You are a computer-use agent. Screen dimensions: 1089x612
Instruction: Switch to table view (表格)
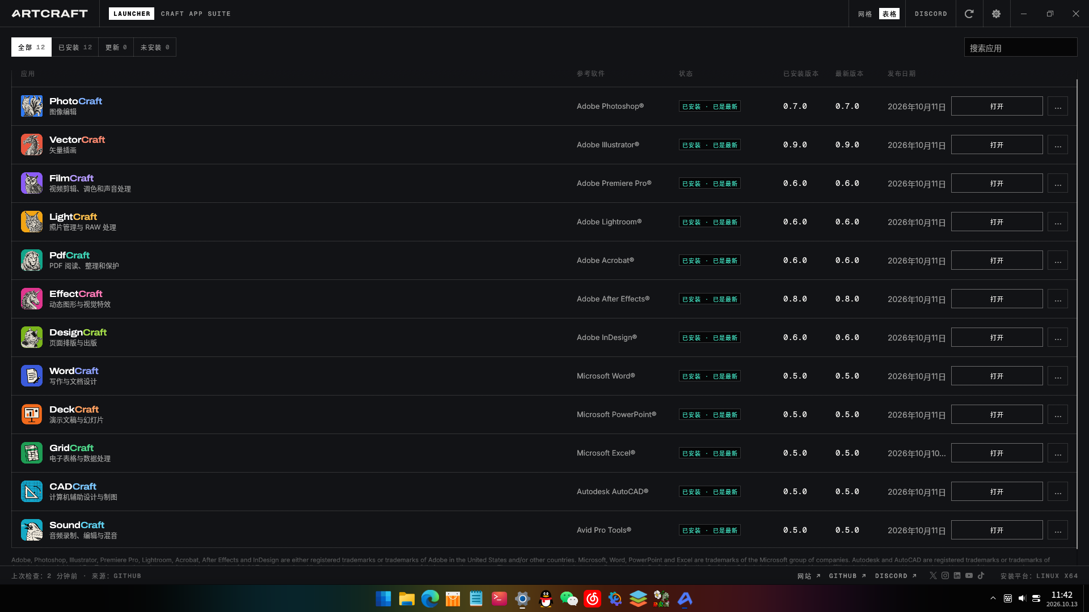pos(889,14)
